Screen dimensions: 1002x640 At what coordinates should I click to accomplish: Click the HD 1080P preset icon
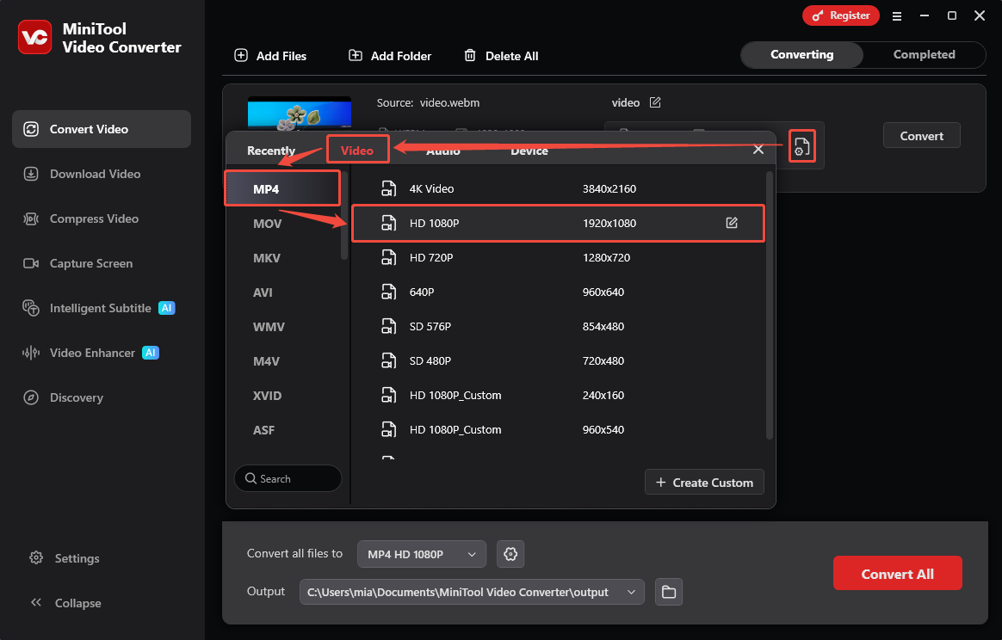coord(388,223)
